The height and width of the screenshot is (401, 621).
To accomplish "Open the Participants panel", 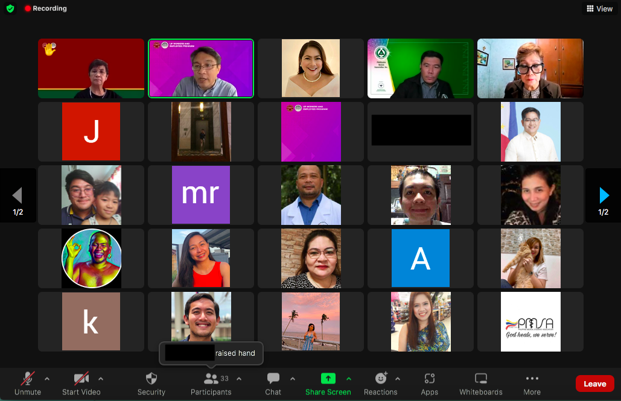I will (x=211, y=384).
